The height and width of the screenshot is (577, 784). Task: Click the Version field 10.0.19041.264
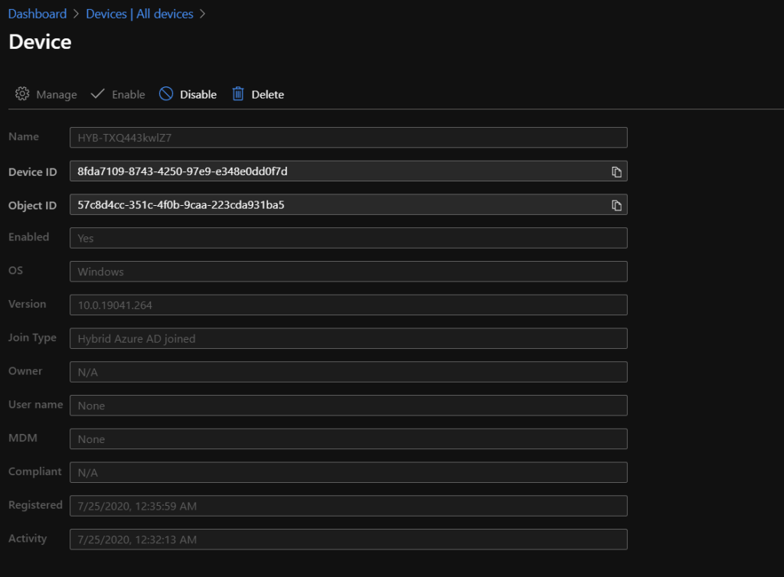[348, 305]
